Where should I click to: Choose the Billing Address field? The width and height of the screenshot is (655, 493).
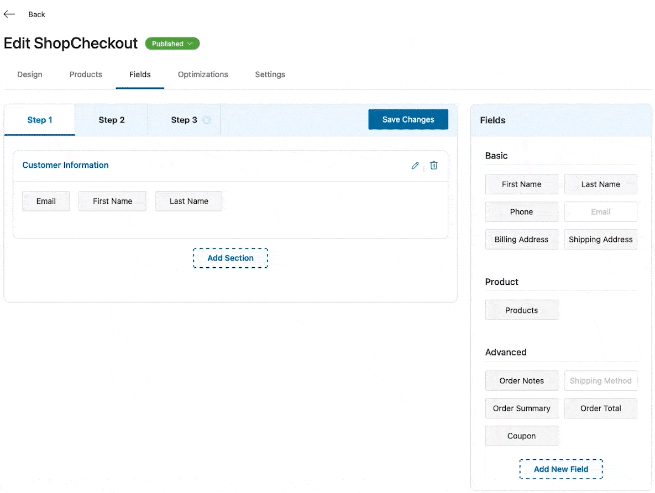coord(521,239)
